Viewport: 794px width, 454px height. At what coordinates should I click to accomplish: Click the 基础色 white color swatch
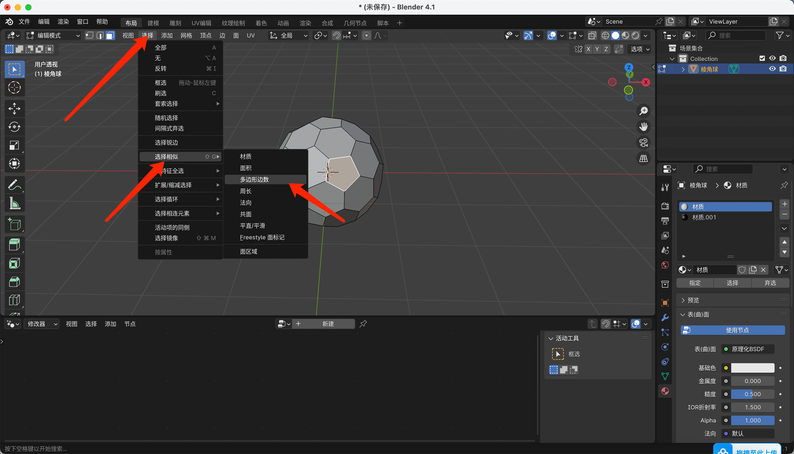[752, 368]
